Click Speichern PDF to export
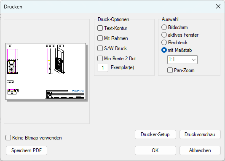 (x=27, y=150)
